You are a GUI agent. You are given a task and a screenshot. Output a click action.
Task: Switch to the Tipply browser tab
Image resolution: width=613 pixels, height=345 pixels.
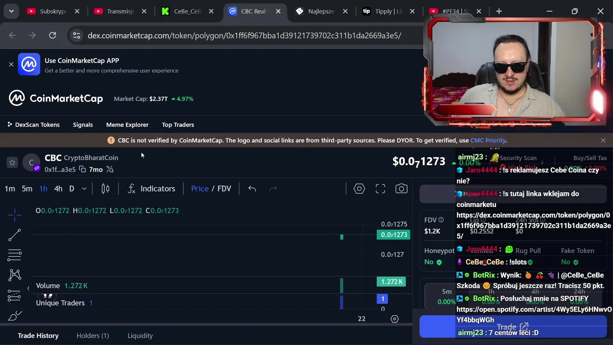[388, 11]
